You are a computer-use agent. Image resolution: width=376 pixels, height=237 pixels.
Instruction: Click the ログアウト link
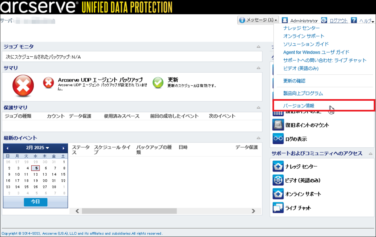[338, 21]
